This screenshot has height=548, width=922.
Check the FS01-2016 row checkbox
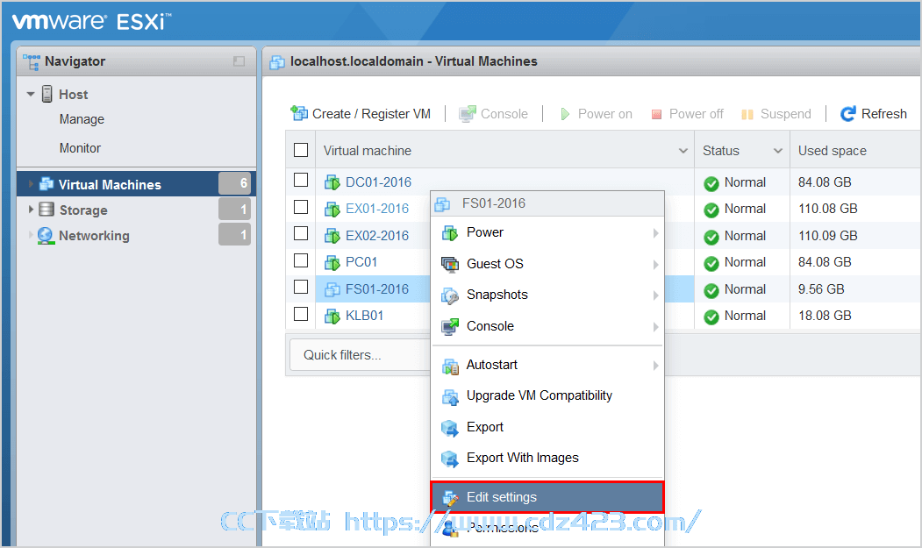(x=301, y=287)
